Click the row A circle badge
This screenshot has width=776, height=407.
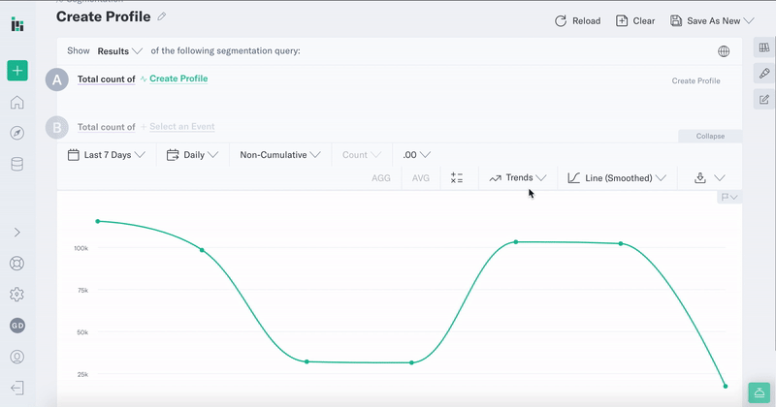(57, 79)
